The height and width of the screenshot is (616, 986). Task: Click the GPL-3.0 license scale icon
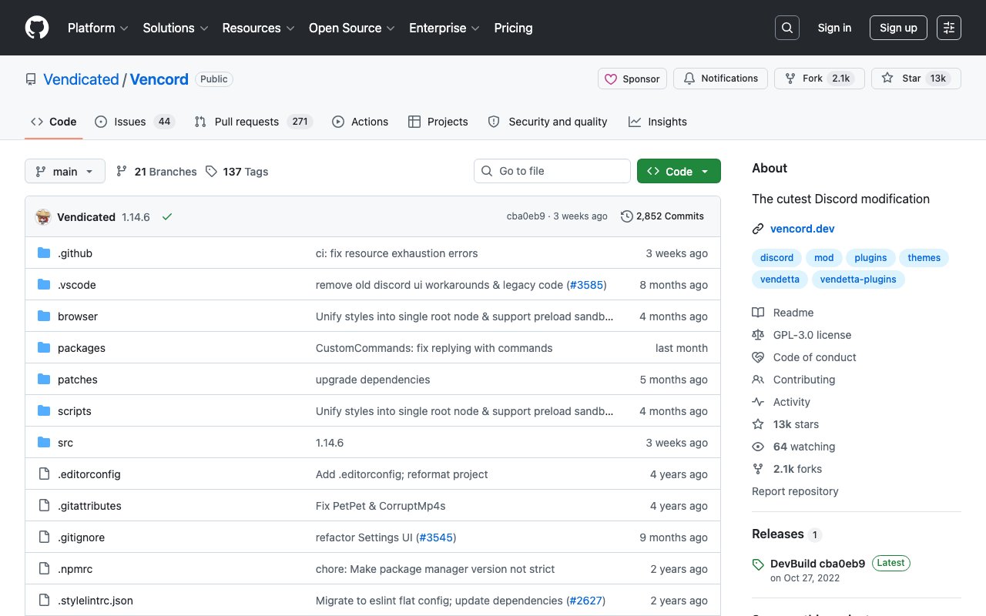click(758, 335)
